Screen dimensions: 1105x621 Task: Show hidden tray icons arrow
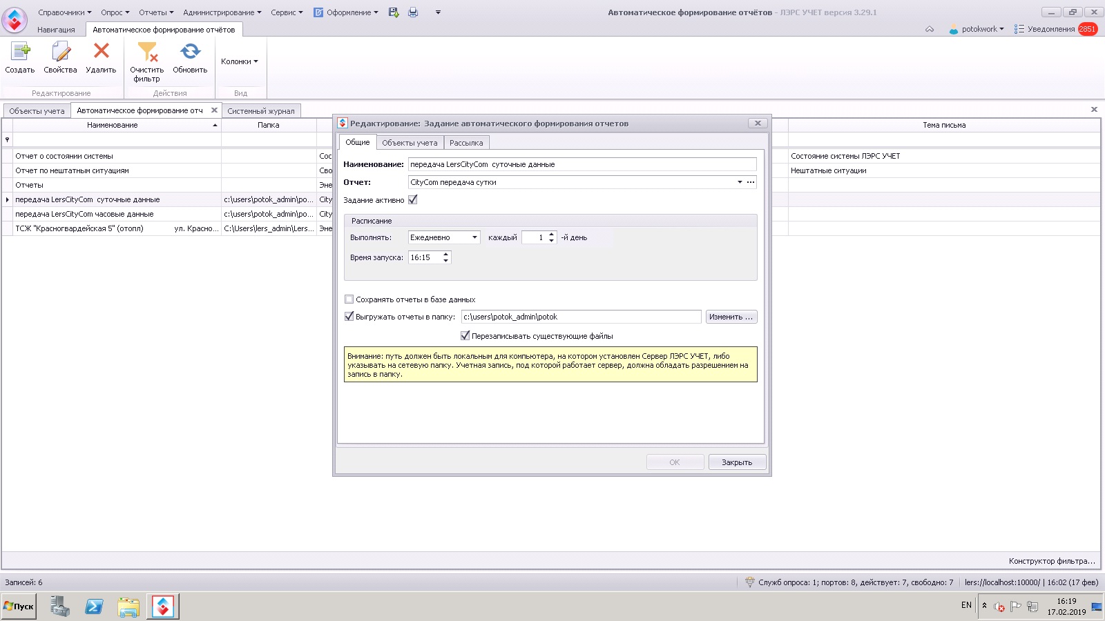984,605
